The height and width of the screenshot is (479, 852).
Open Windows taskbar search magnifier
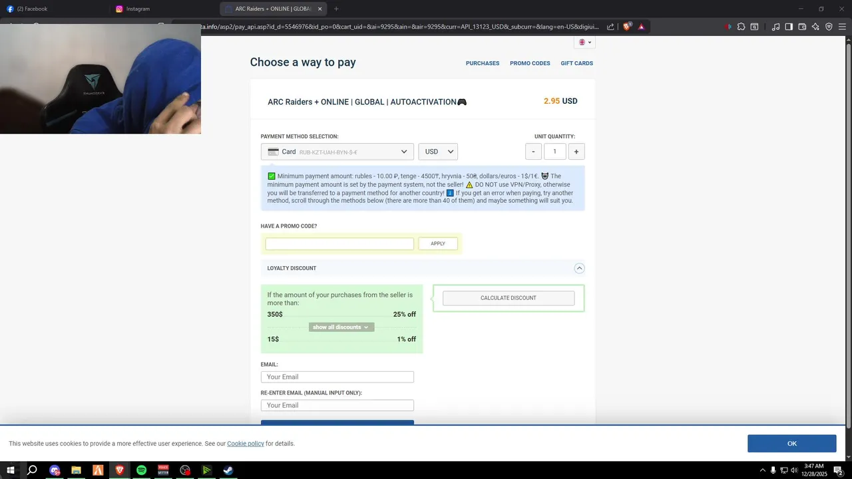coord(32,470)
